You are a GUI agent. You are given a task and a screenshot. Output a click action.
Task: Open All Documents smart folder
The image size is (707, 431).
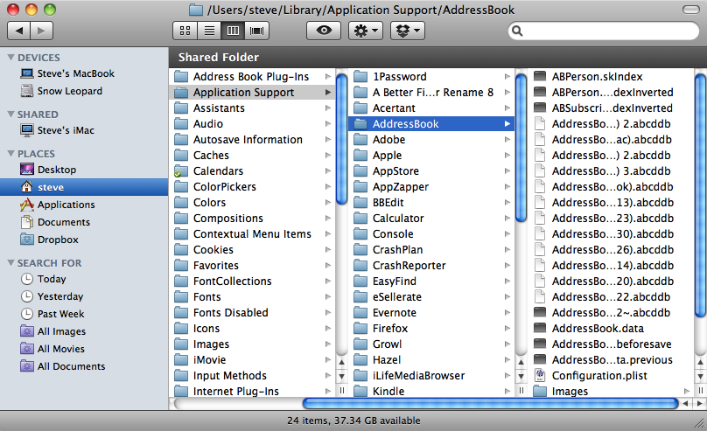click(x=84, y=366)
